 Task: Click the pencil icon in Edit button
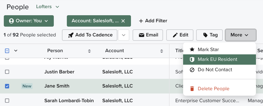pyautogui.click(x=175, y=35)
